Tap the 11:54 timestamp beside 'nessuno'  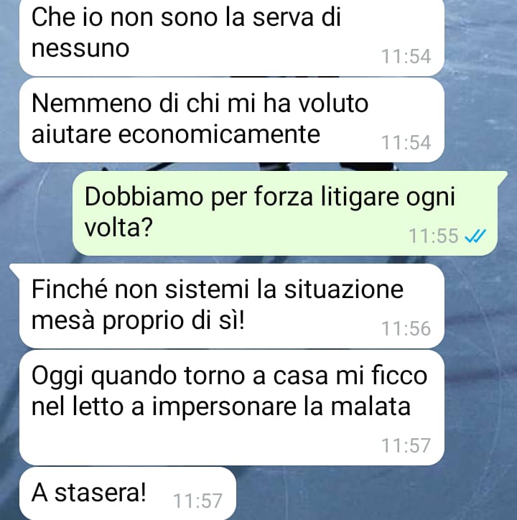(406, 56)
